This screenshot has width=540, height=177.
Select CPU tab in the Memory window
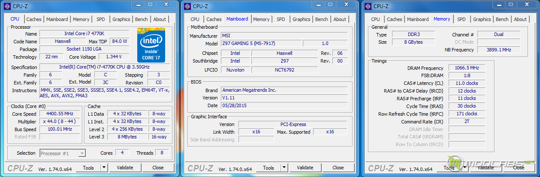376,19
